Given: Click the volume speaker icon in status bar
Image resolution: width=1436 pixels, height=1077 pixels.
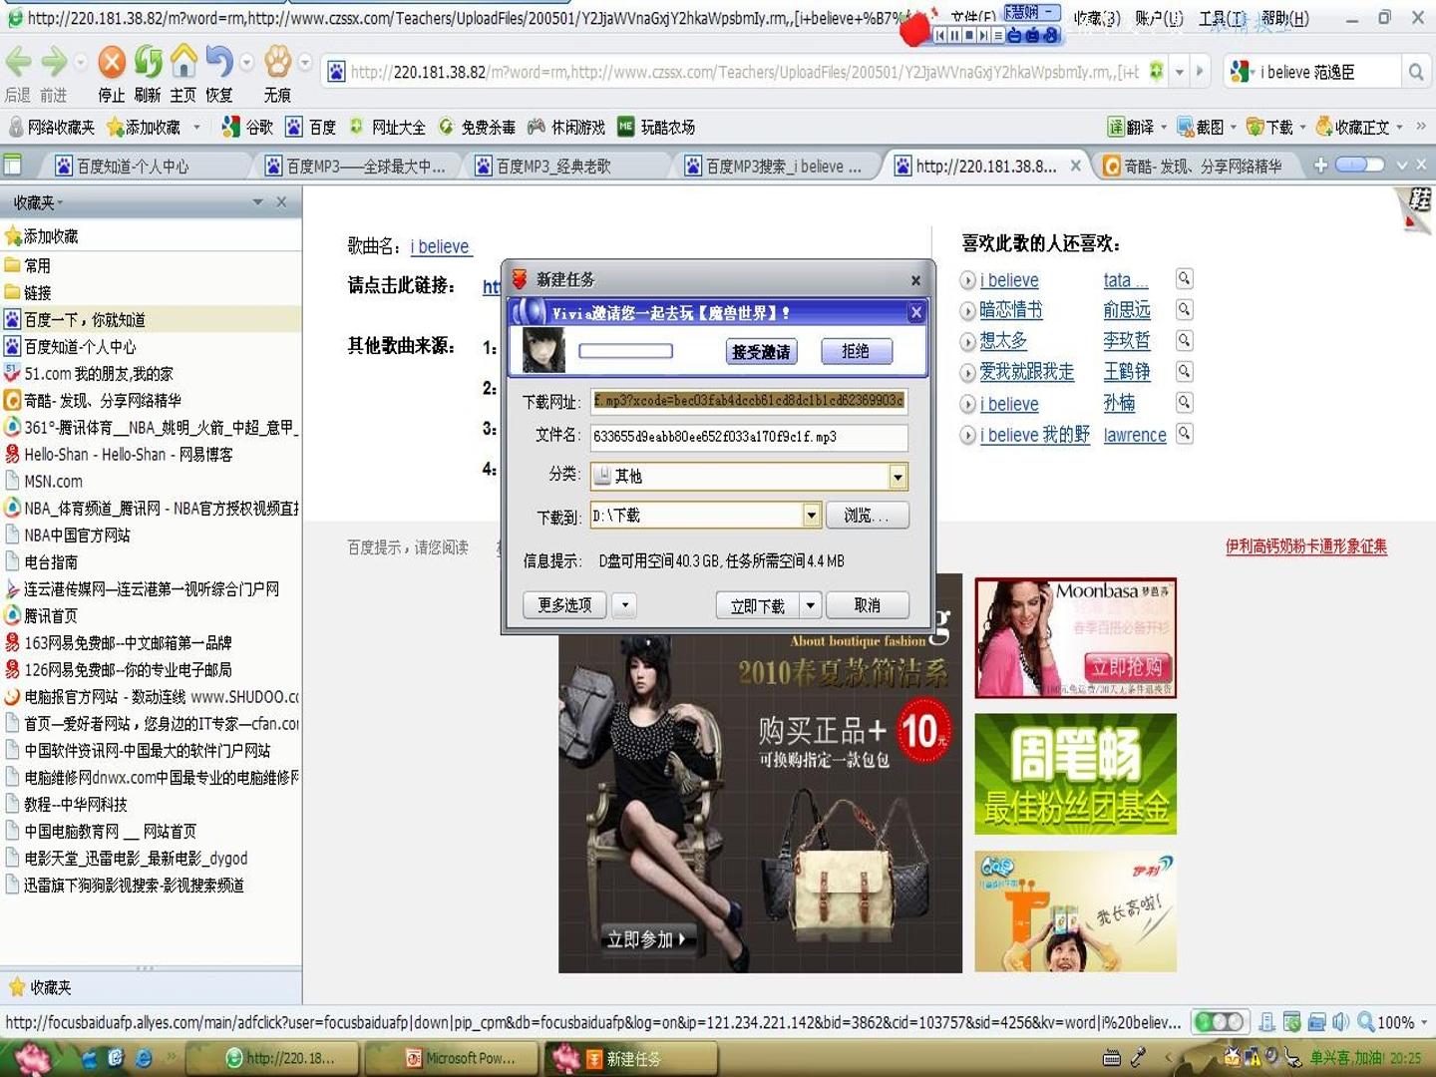Looking at the screenshot, I should pos(1340,1022).
